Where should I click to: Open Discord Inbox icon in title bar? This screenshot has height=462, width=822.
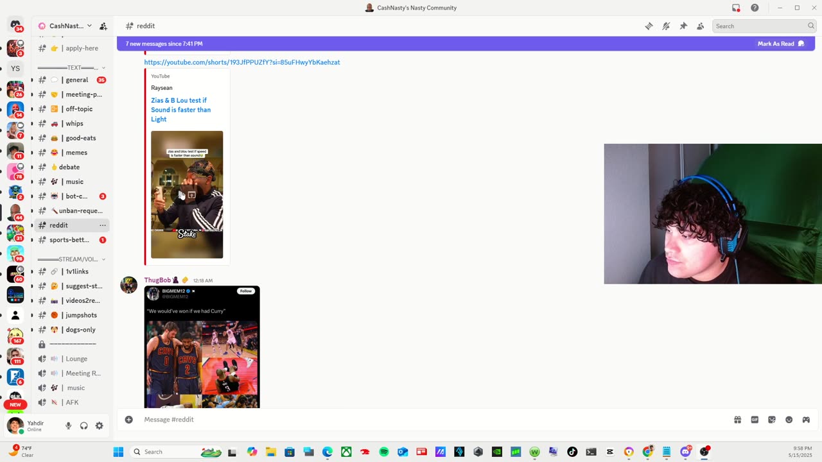pos(736,8)
